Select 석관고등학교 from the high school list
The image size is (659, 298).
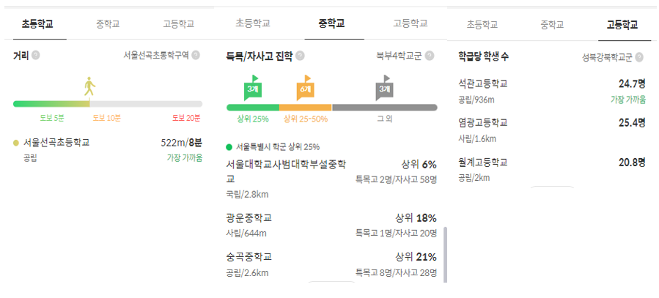(x=552, y=90)
